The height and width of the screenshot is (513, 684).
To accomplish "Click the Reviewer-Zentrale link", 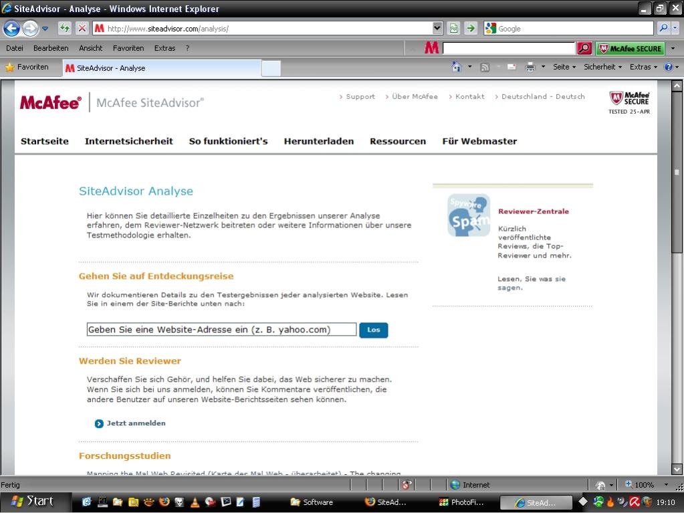I will [x=533, y=211].
